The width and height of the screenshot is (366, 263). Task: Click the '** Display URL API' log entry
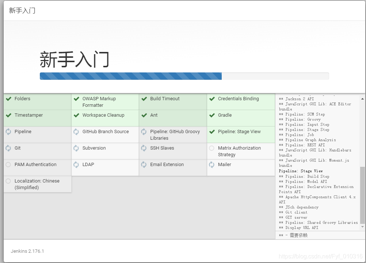(x=298, y=228)
